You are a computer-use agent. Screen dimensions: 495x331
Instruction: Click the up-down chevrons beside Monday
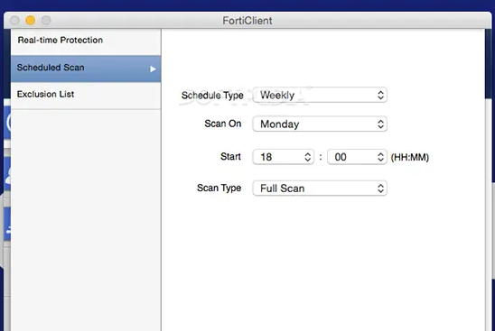pyautogui.click(x=380, y=124)
